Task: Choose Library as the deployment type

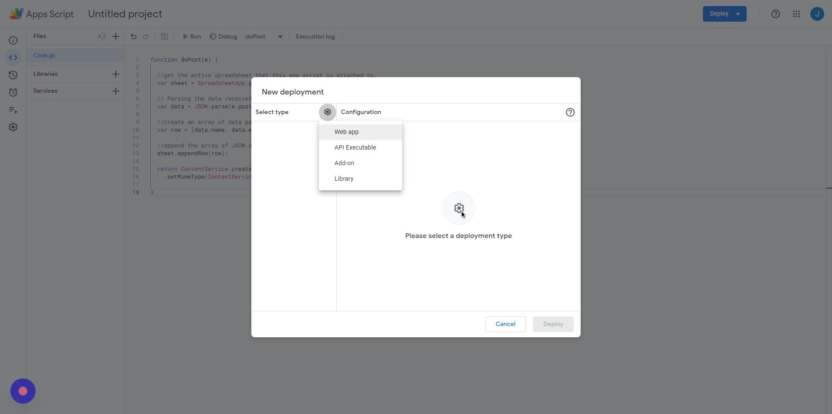Action: [x=344, y=179]
